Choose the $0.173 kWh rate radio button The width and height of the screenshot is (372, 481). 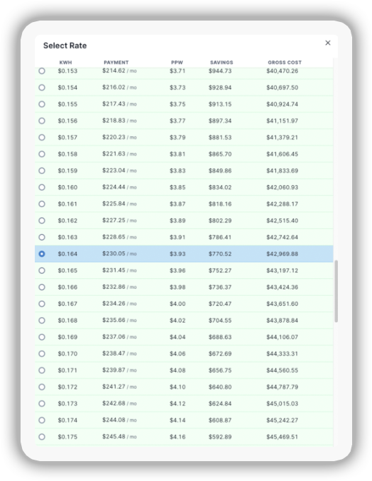pyautogui.click(x=42, y=404)
